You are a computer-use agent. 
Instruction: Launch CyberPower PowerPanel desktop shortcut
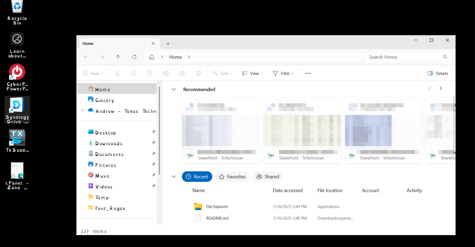point(17,77)
